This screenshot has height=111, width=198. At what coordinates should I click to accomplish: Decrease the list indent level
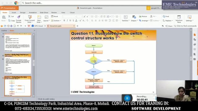pos(101,16)
